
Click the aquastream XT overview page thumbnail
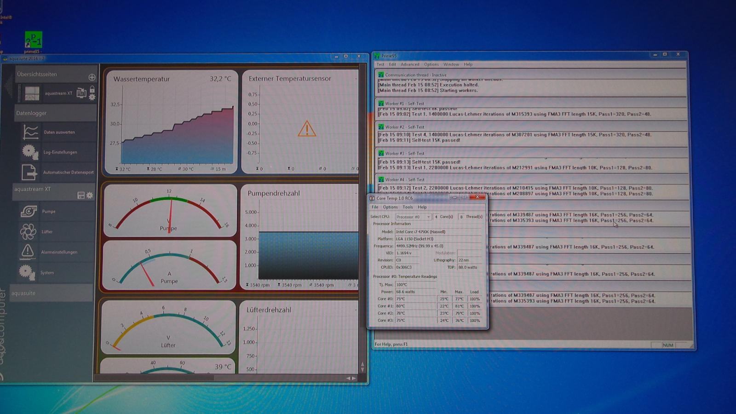coord(32,93)
